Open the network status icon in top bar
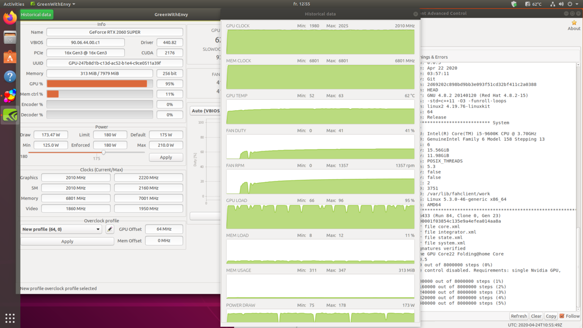Viewport: 583px width, 328px height. tap(553, 4)
